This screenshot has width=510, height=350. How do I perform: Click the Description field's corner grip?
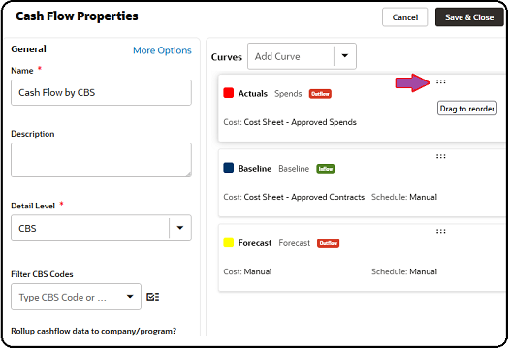point(188,174)
